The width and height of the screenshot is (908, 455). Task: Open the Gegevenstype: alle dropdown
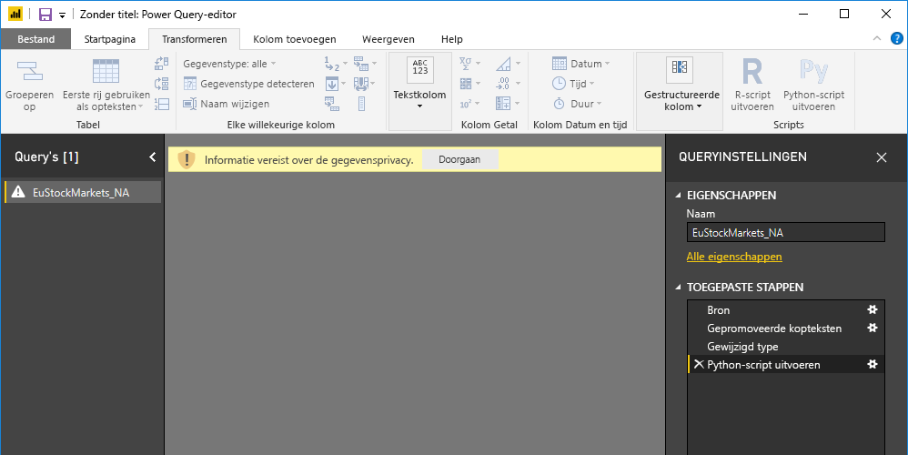click(x=229, y=64)
